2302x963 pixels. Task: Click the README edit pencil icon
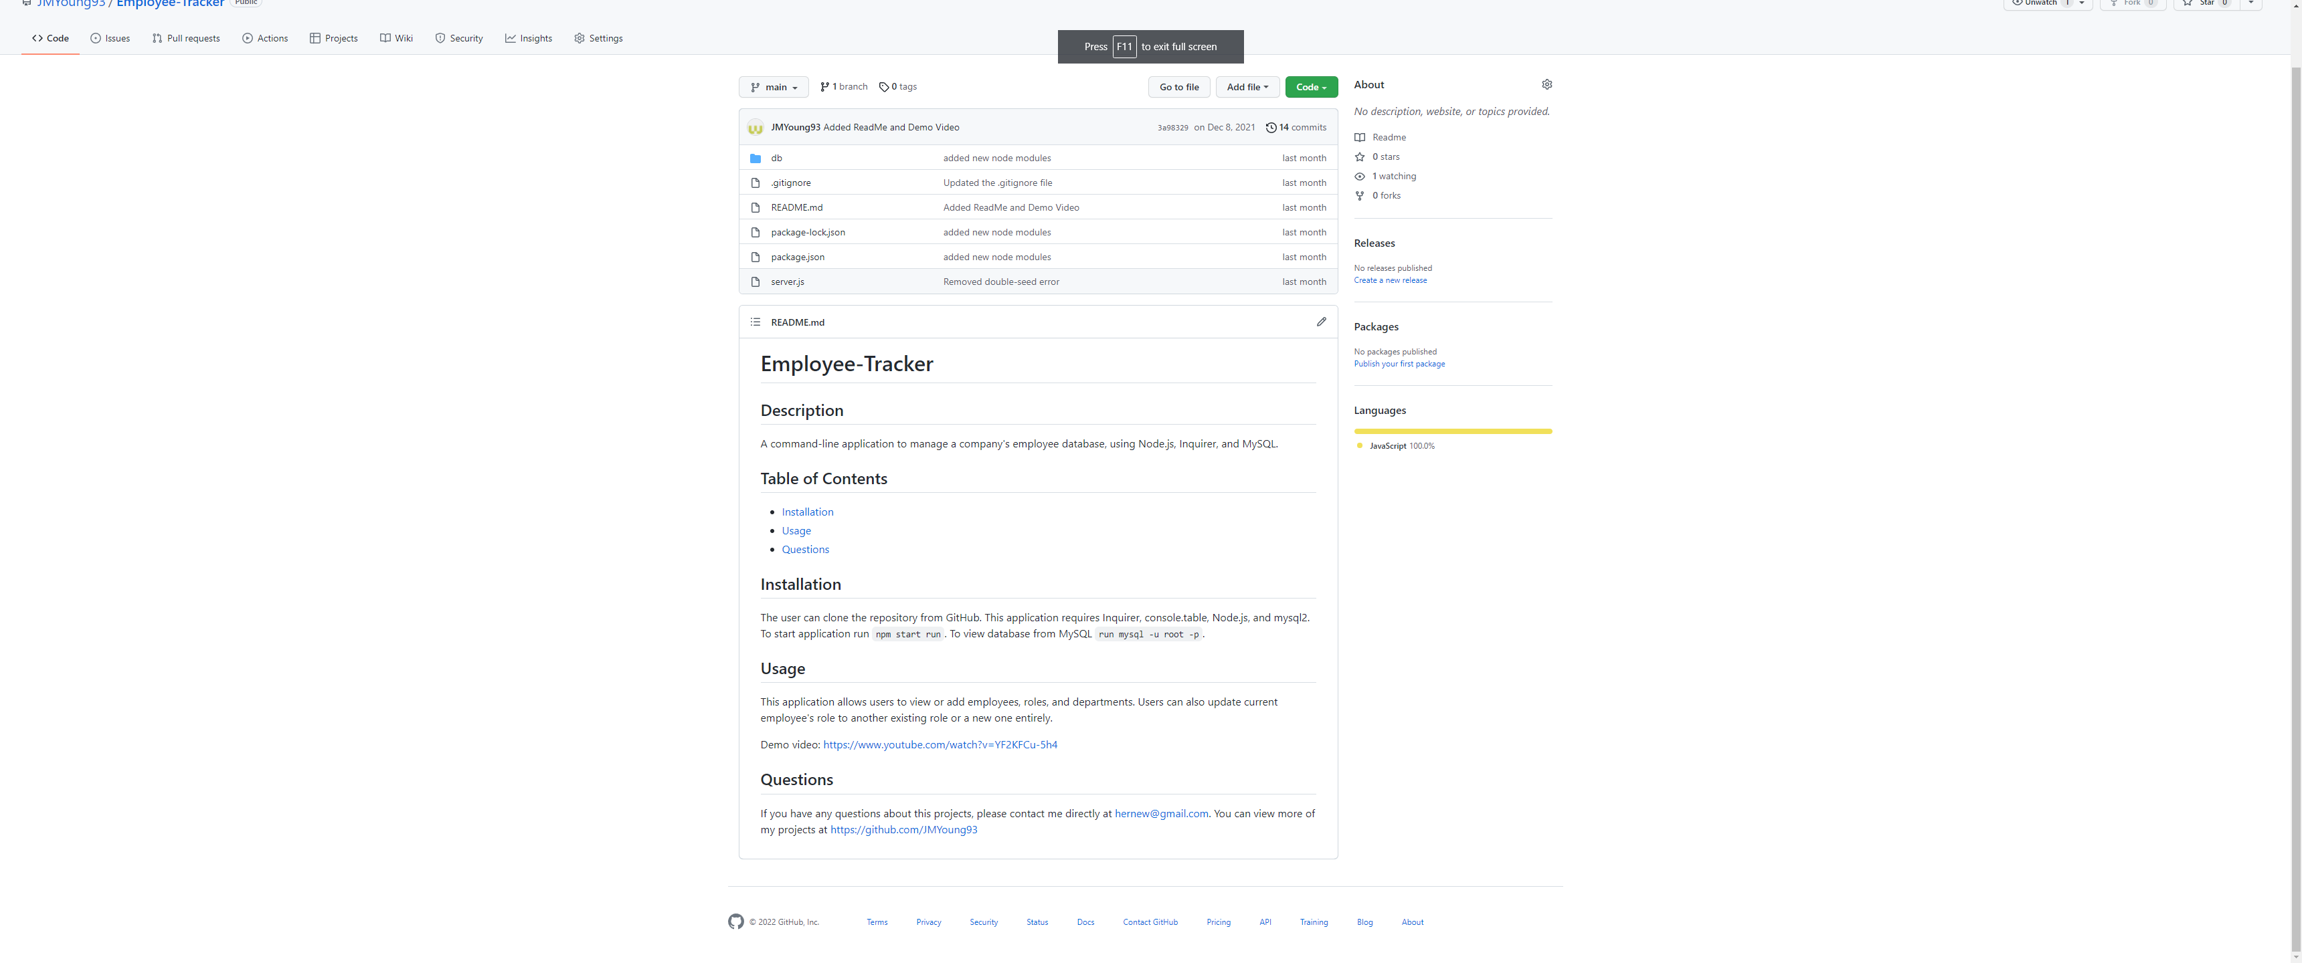tap(1321, 322)
